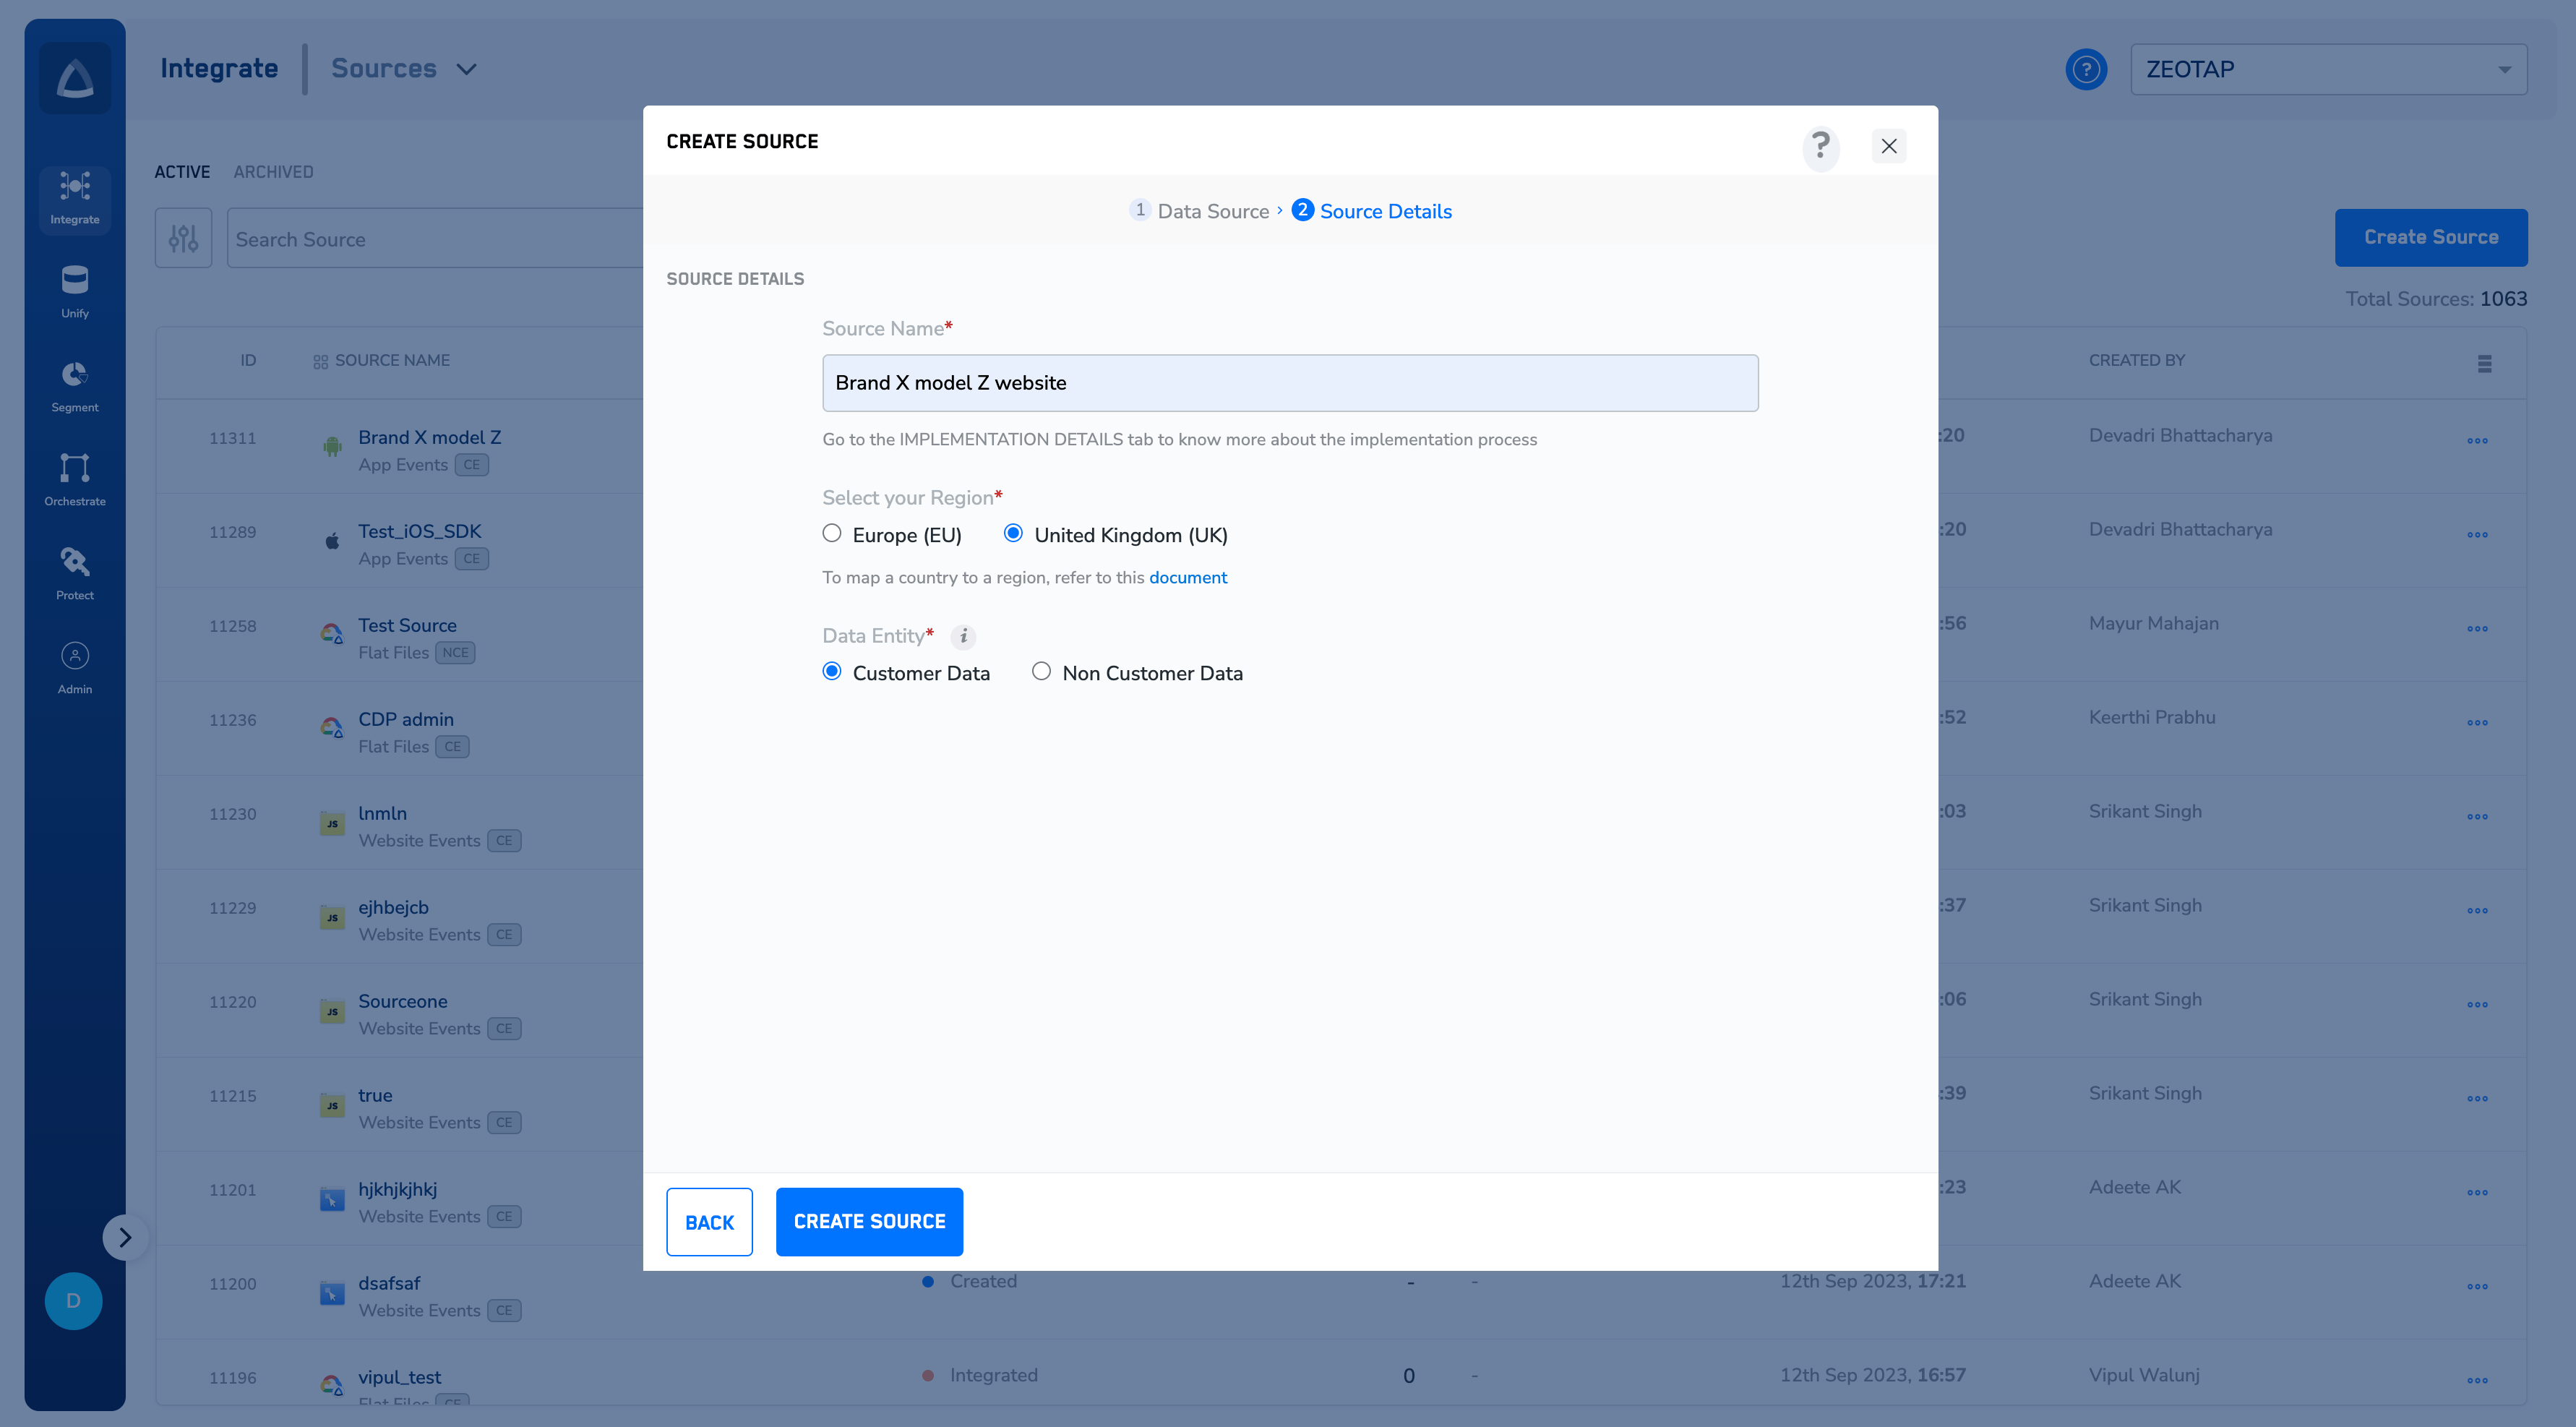Open the region mapping document link

(x=1188, y=577)
